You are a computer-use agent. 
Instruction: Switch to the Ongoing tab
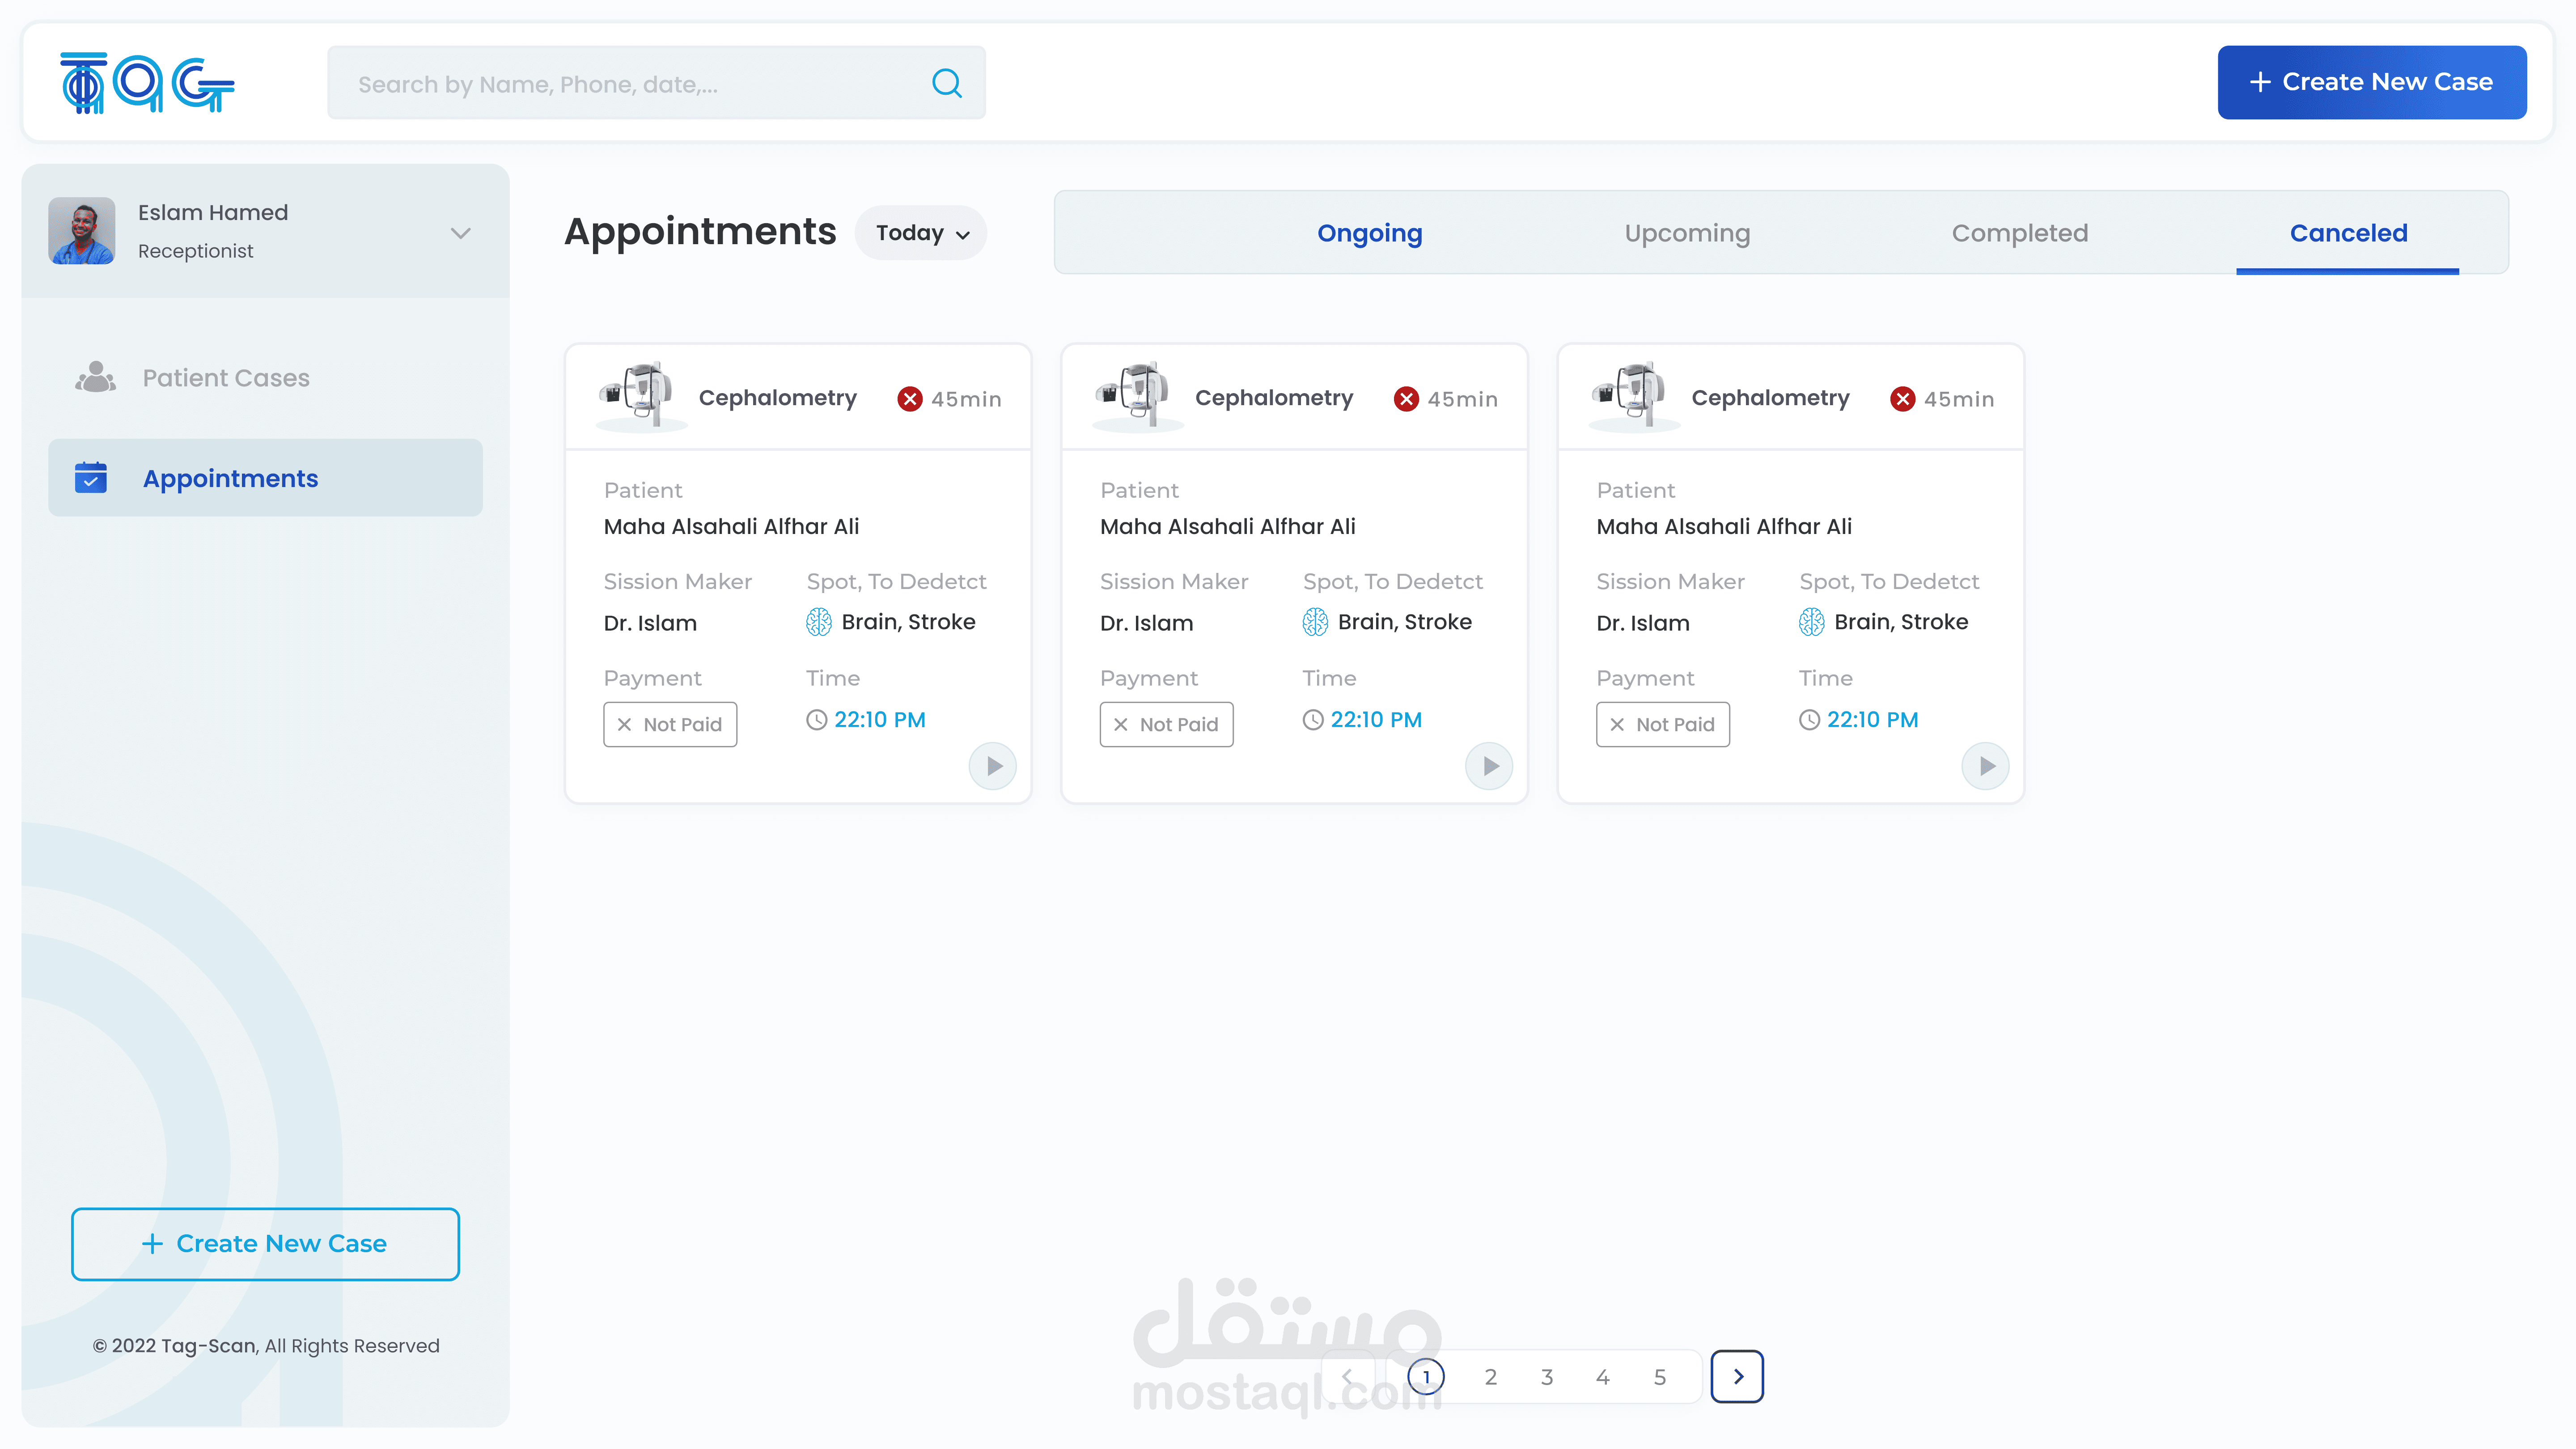[x=1369, y=233]
